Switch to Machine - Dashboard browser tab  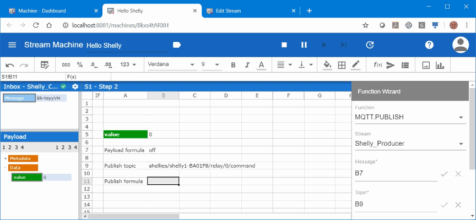point(50,10)
